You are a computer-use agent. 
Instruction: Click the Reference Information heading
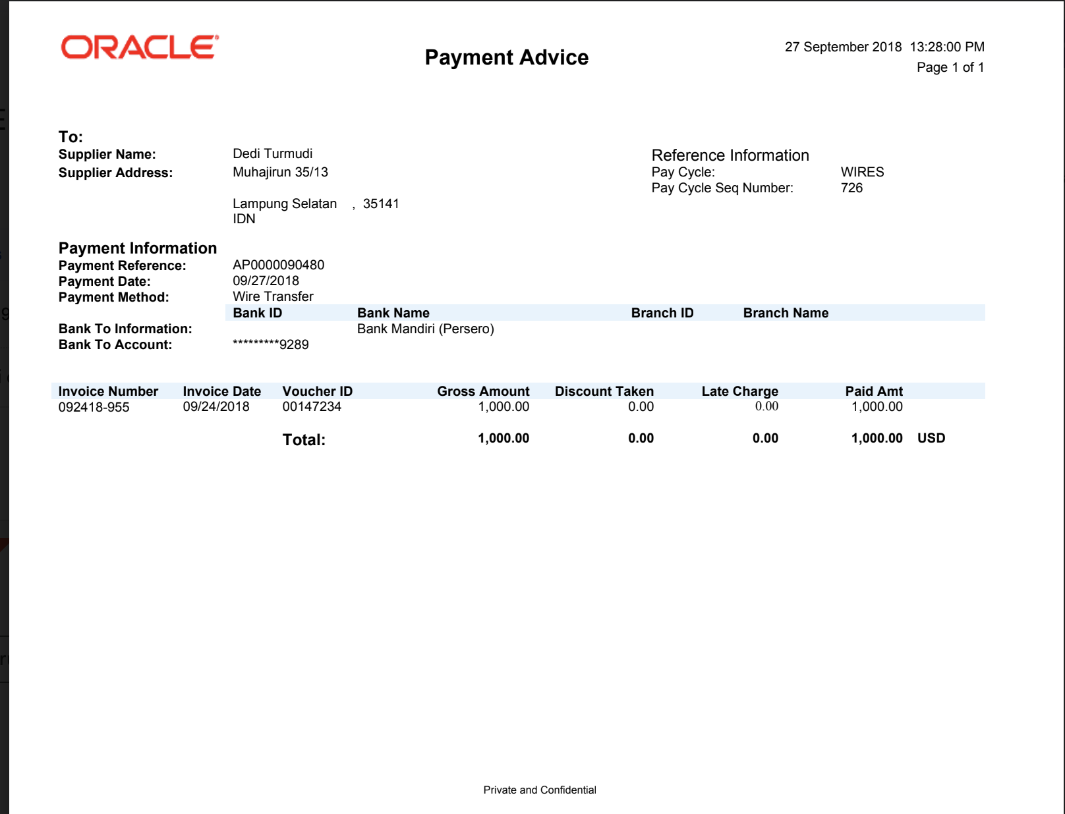click(730, 155)
